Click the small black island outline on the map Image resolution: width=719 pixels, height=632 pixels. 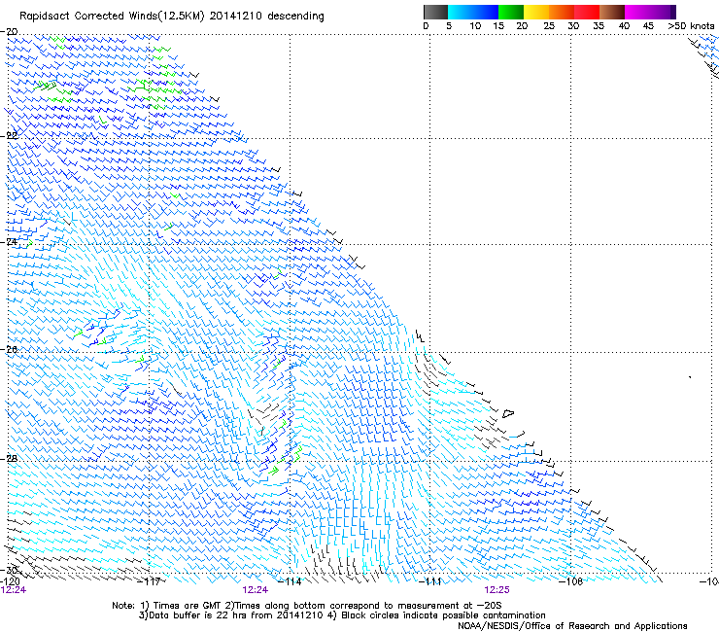coord(508,413)
